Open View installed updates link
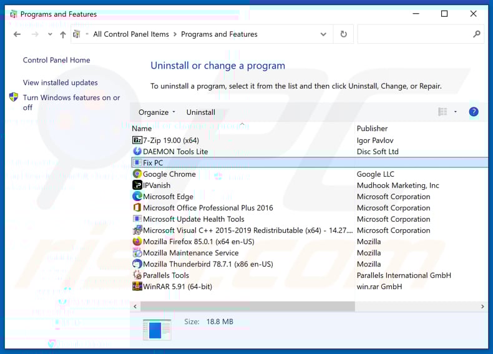Image resolution: width=493 pixels, height=354 pixels. [x=60, y=82]
